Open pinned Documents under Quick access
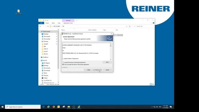Viewport: 199px width, 112px height. [47, 39]
